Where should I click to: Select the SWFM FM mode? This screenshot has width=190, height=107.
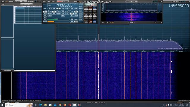pos(58,14)
